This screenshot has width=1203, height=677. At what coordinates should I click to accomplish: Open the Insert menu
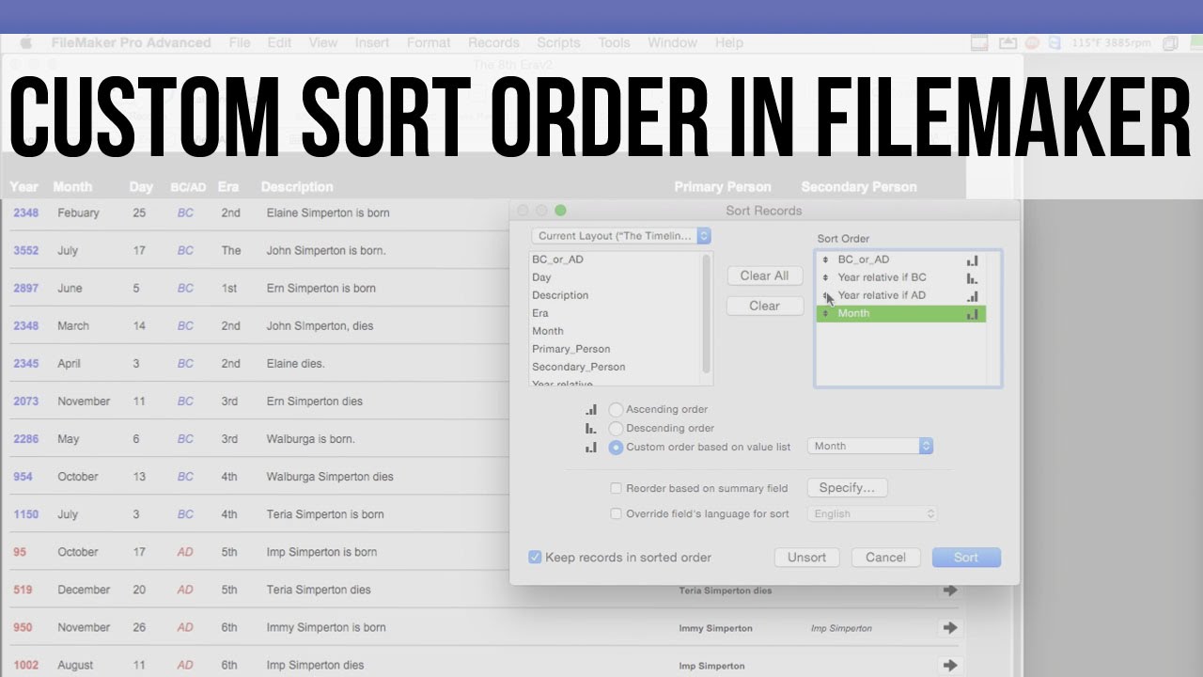pyautogui.click(x=372, y=42)
